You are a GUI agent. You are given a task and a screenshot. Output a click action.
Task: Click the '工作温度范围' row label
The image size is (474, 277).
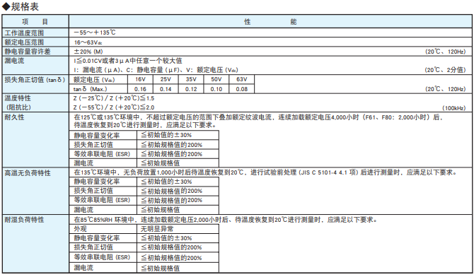[24, 33]
